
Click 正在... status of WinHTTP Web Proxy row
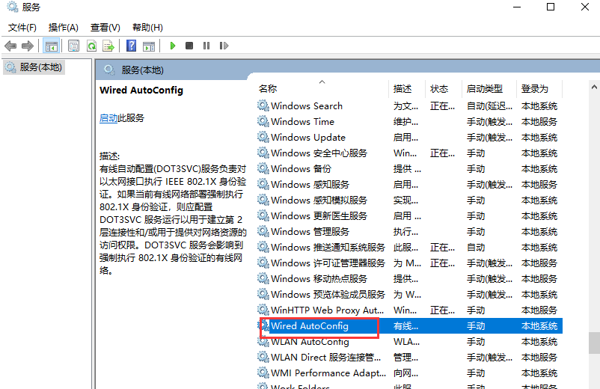[442, 310]
